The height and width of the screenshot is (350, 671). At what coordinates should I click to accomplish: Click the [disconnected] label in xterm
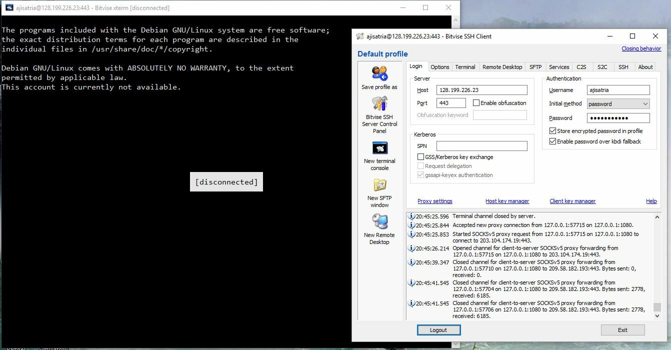pyautogui.click(x=226, y=182)
